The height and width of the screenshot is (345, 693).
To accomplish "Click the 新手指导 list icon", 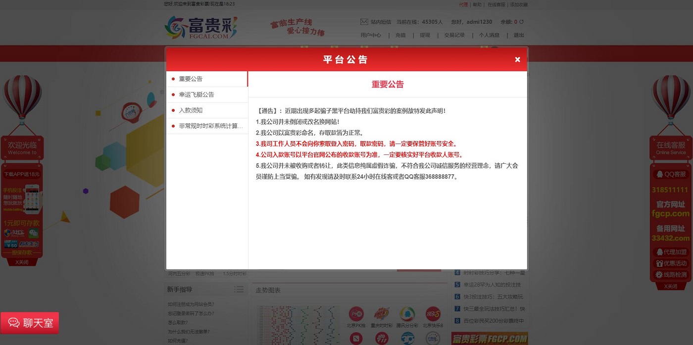I will (x=239, y=290).
